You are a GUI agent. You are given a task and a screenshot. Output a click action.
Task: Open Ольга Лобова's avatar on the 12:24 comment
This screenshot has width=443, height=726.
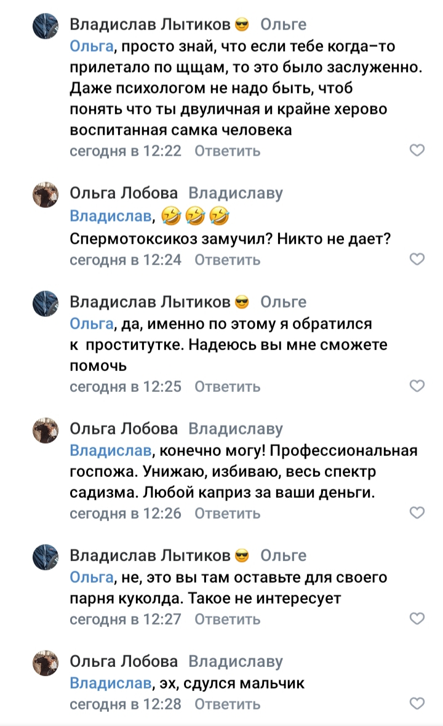click(x=46, y=195)
